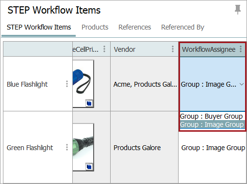Switch to the Products tab
Viewport: 247px width, 184px height.
(95, 27)
